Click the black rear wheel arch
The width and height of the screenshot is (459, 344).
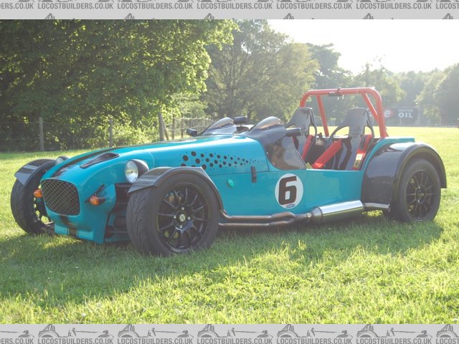tap(387, 165)
